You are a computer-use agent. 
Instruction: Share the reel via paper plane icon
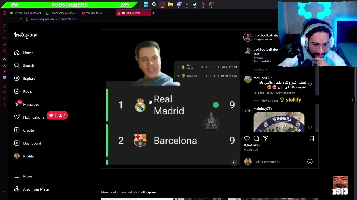point(266,138)
